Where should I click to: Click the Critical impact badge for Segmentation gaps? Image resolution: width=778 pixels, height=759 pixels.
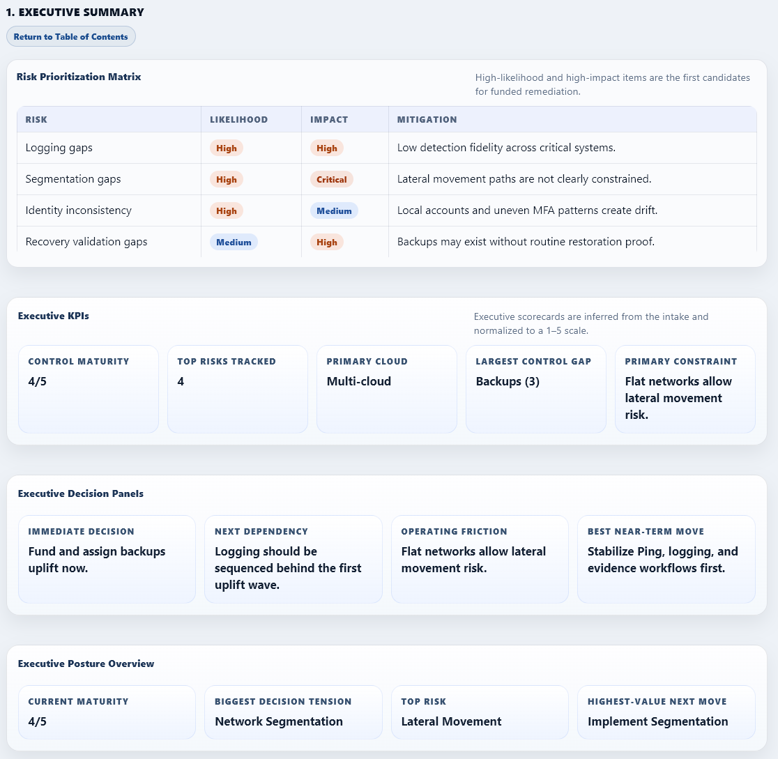pos(331,179)
